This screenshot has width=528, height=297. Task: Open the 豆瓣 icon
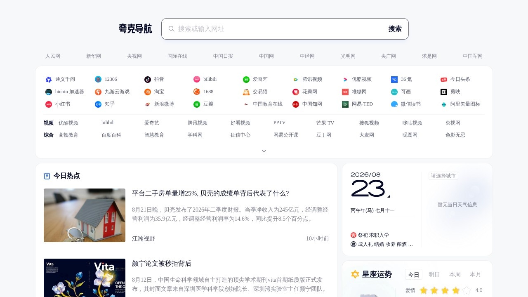click(x=197, y=104)
